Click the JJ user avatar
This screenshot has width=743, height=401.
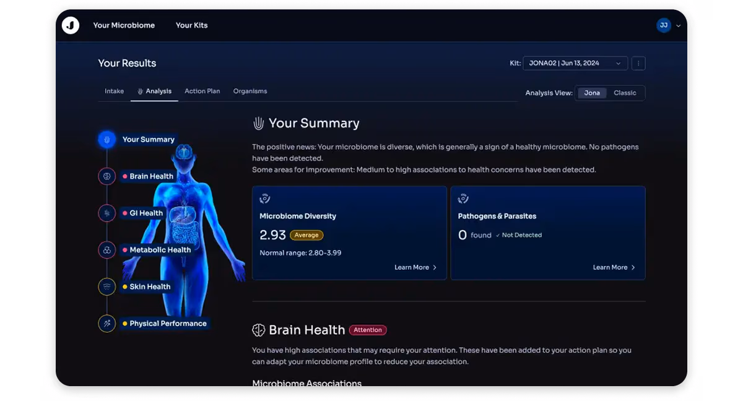(664, 25)
